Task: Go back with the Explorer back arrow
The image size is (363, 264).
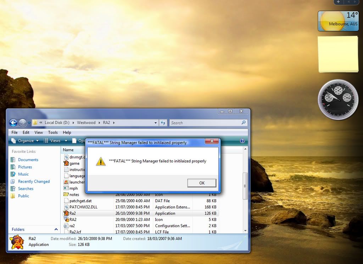Action: click(x=13, y=123)
